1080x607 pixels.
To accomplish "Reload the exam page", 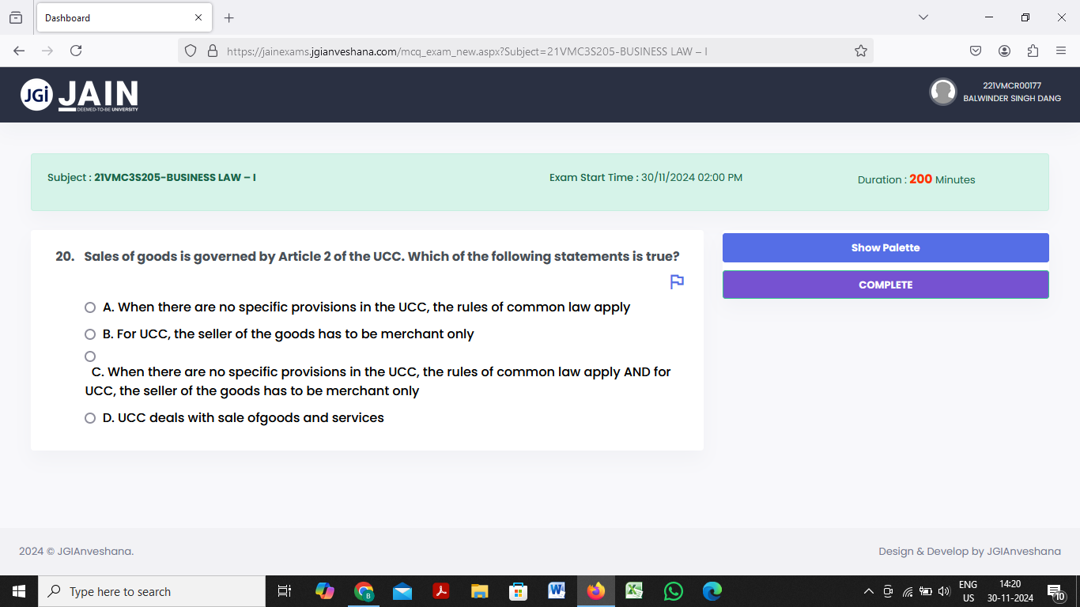I will tap(75, 50).
